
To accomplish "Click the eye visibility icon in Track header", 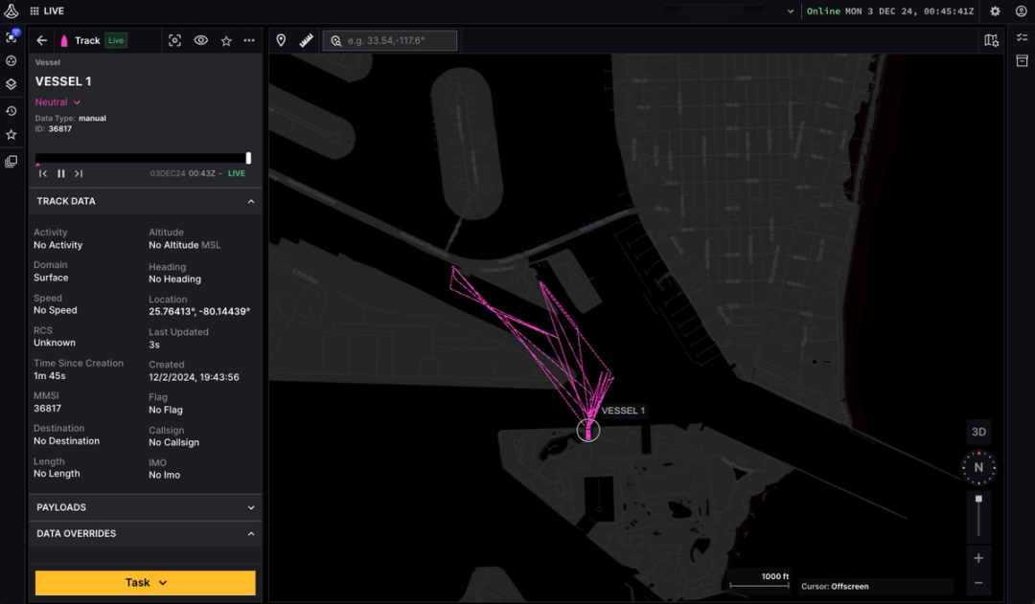I will tap(201, 40).
